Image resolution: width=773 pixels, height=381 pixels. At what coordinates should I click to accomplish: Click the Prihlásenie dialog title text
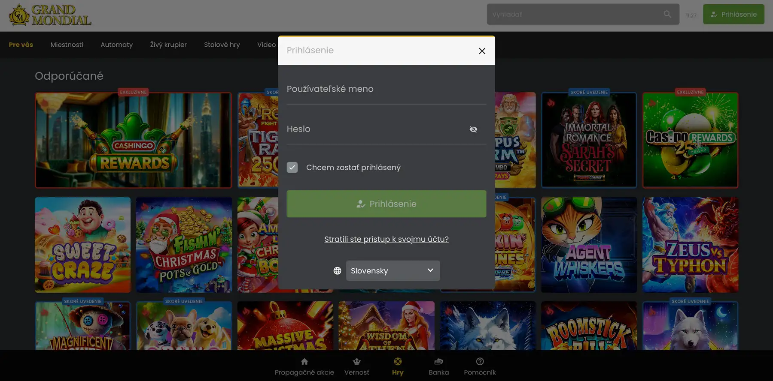pos(310,50)
